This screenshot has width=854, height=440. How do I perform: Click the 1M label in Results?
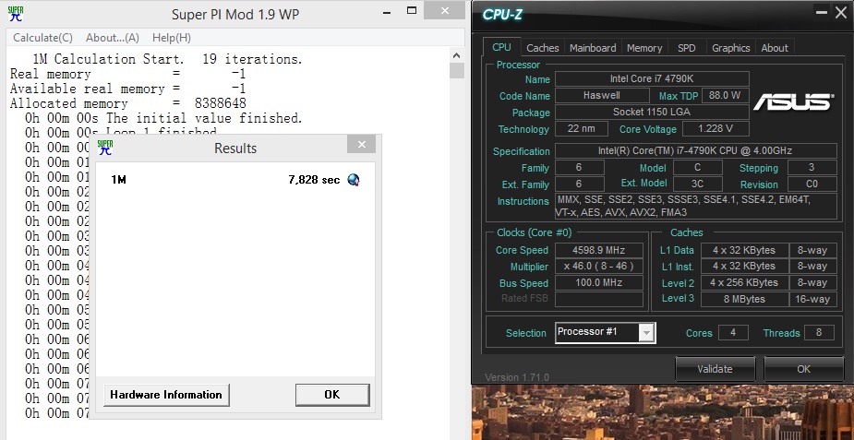(x=118, y=180)
